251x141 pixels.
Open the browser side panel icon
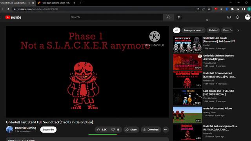point(244,9)
